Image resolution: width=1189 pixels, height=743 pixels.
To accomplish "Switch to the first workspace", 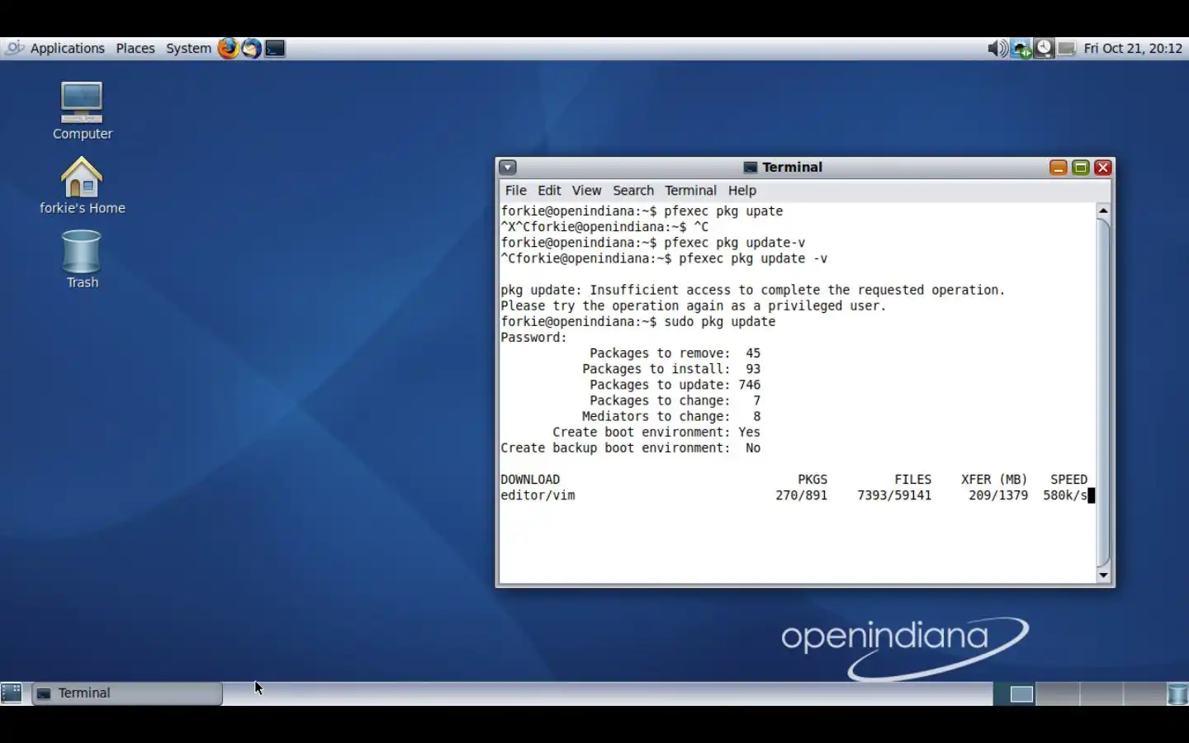I will [1015, 693].
